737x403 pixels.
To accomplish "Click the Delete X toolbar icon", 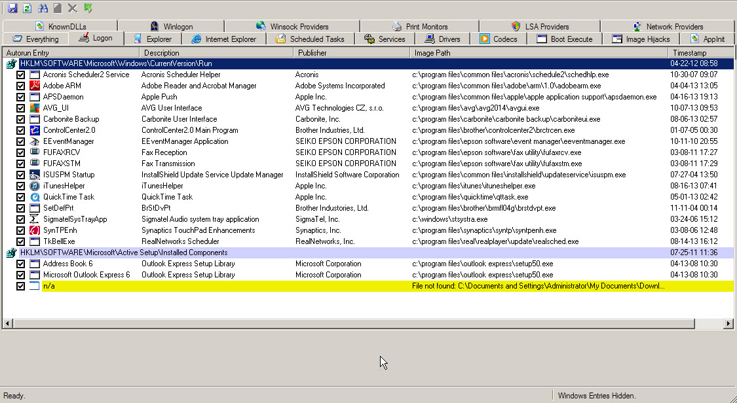I will pyautogui.click(x=72, y=8).
